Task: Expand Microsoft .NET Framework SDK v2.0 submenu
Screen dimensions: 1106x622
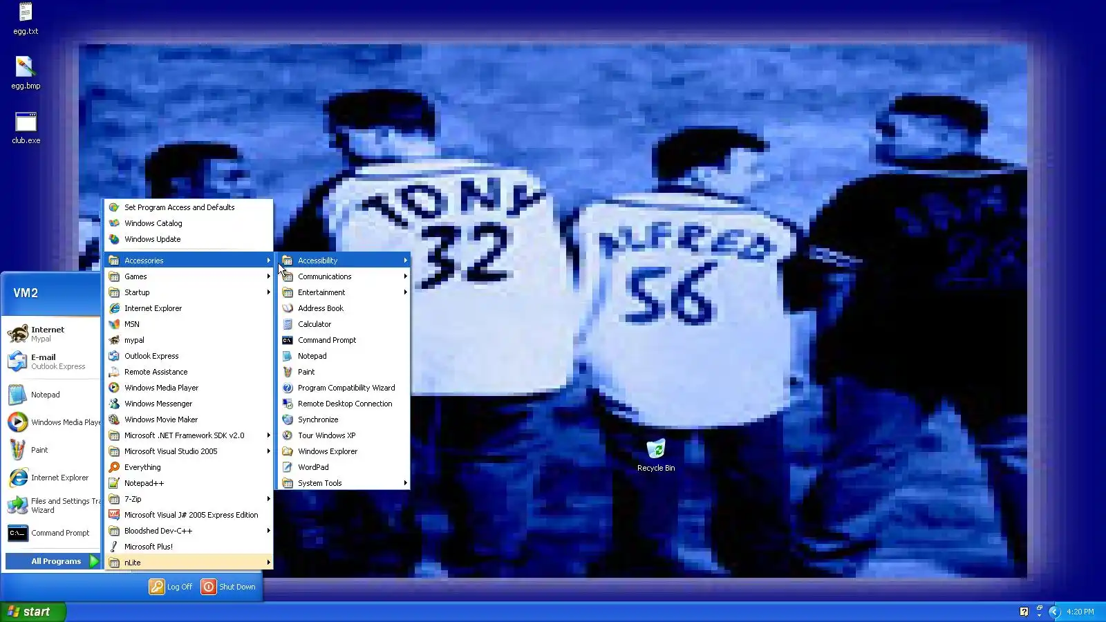Action: tap(189, 435)
